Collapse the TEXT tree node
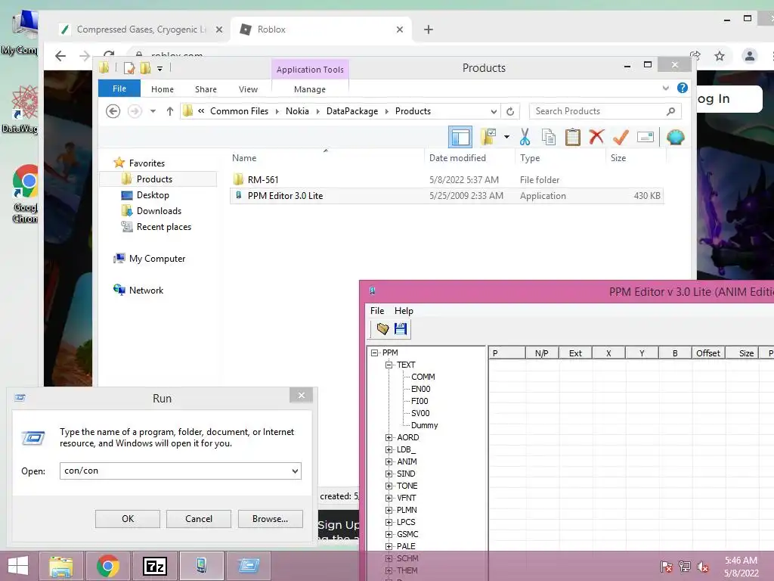774x581 pixels. [x=389, y=365]
